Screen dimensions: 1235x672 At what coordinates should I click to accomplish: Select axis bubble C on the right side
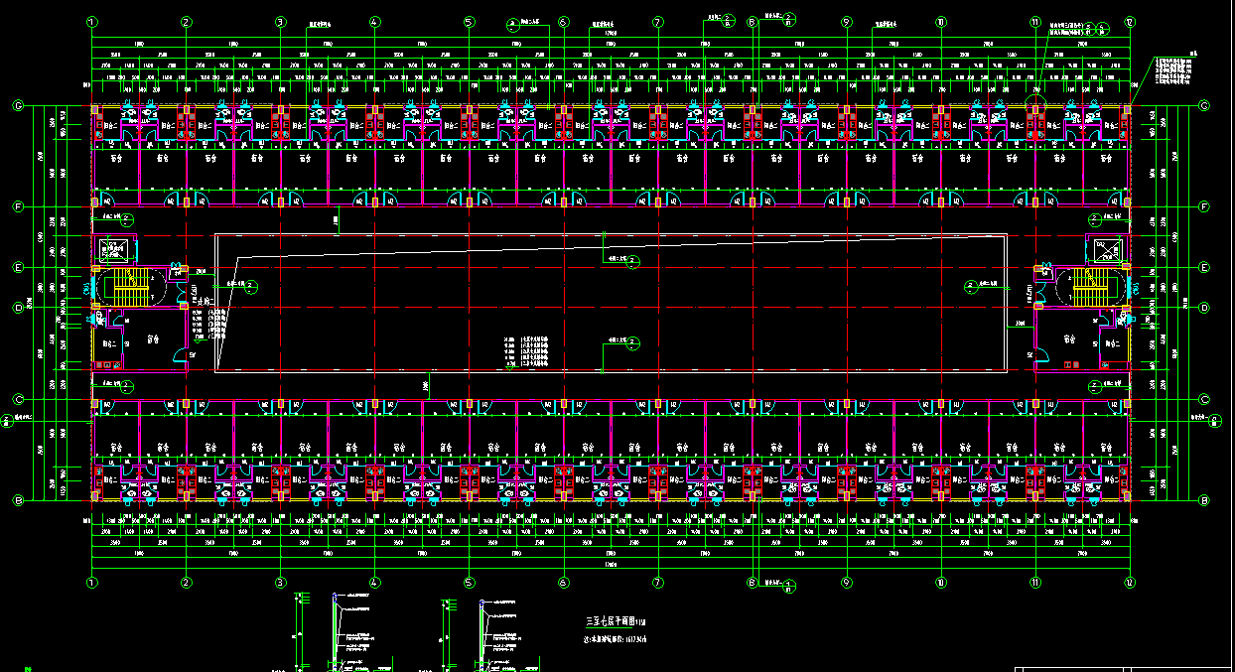[1204, 400]
